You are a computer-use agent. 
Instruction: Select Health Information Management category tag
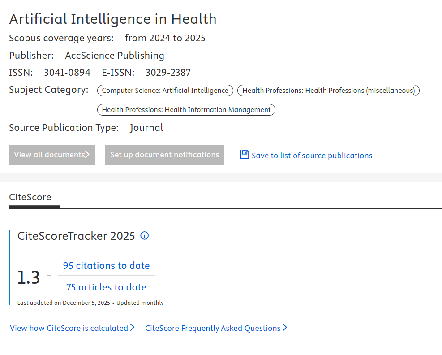(x=186, y=110)
